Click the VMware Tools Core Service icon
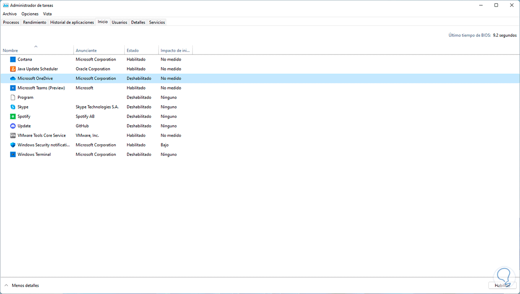This screenshot has height=294, width=520. (x=13, y=136)
